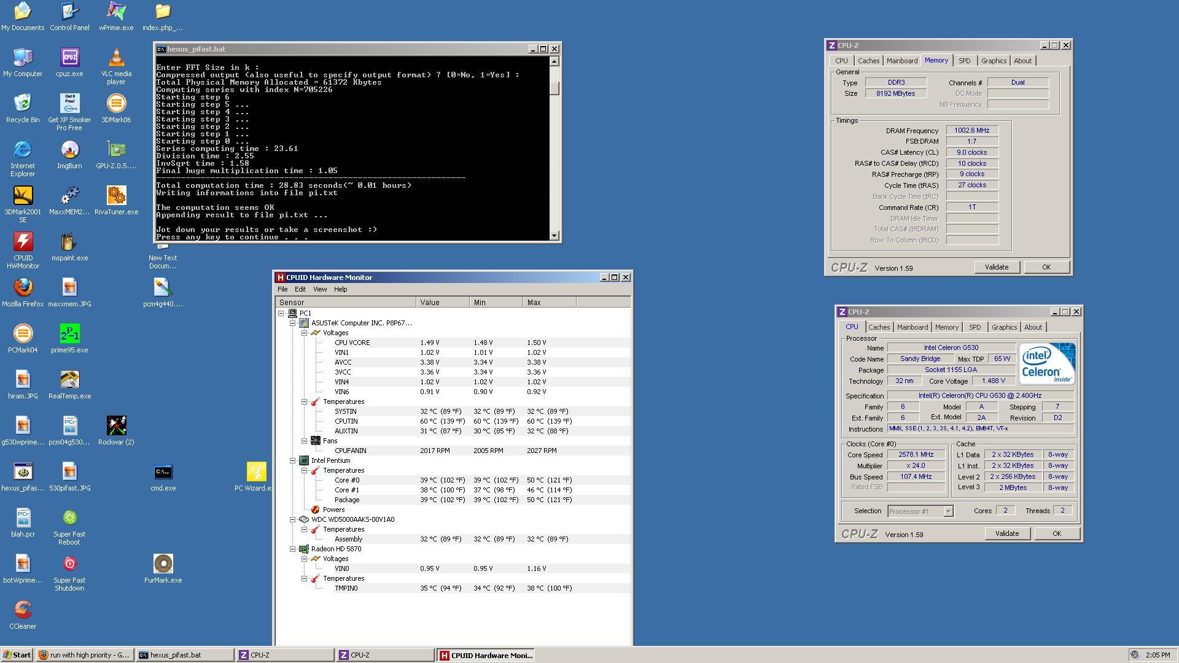Select the CPUFANIN row
Image resolution: width=1179 pixels, height=663 pixels.
click(x=453, y=451)
